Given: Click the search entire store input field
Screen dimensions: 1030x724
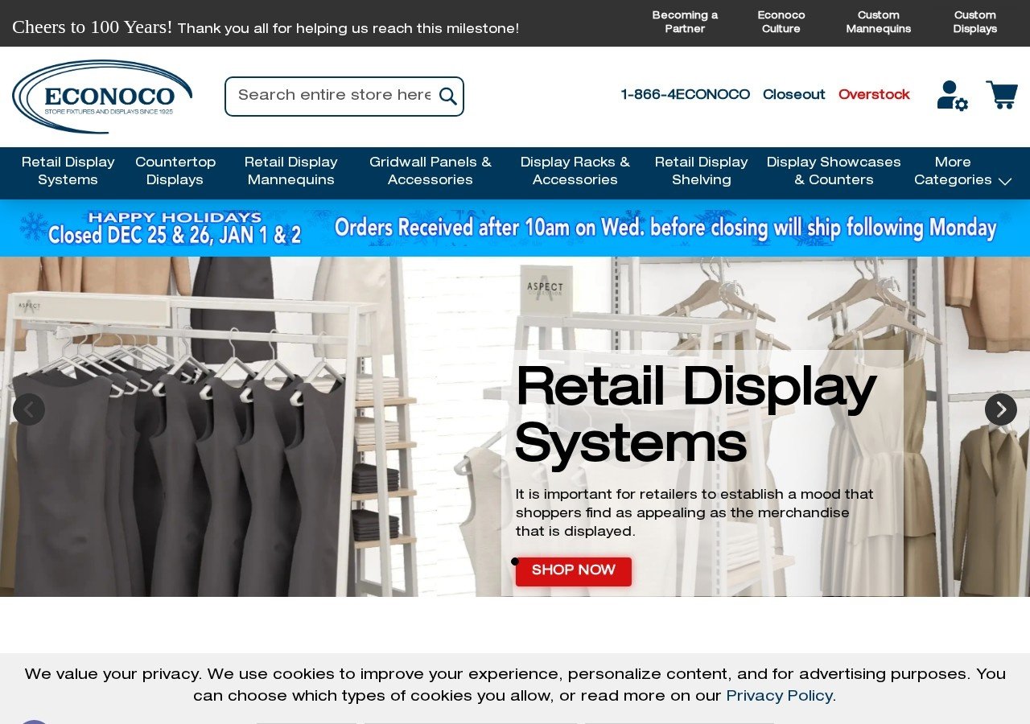Looking at the screenshot, I should (330, 96).
